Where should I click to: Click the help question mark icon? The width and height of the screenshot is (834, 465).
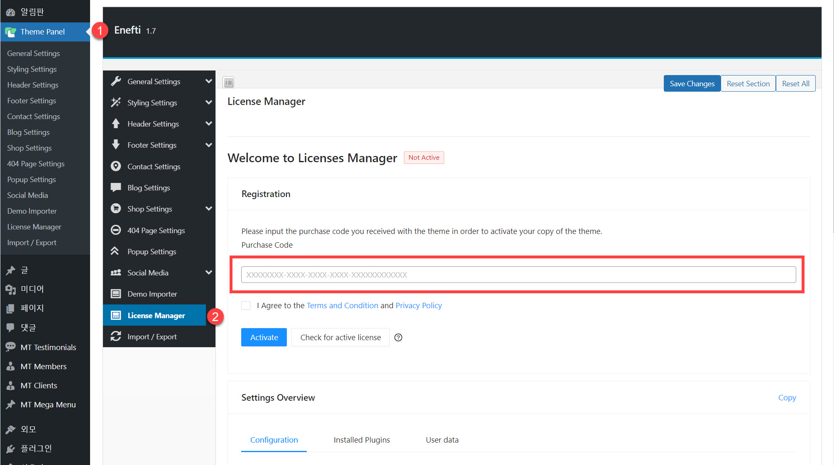[x=398, y=337]
